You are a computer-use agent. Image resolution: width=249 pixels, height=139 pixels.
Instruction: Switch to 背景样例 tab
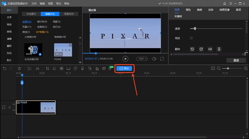(69, 14)
